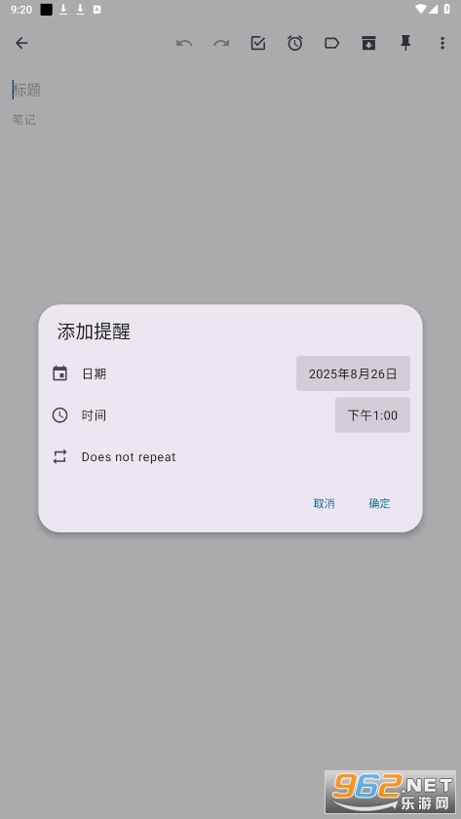
Task: Toggle the checklist checkbox icon
Action: [x=258, y=43]
